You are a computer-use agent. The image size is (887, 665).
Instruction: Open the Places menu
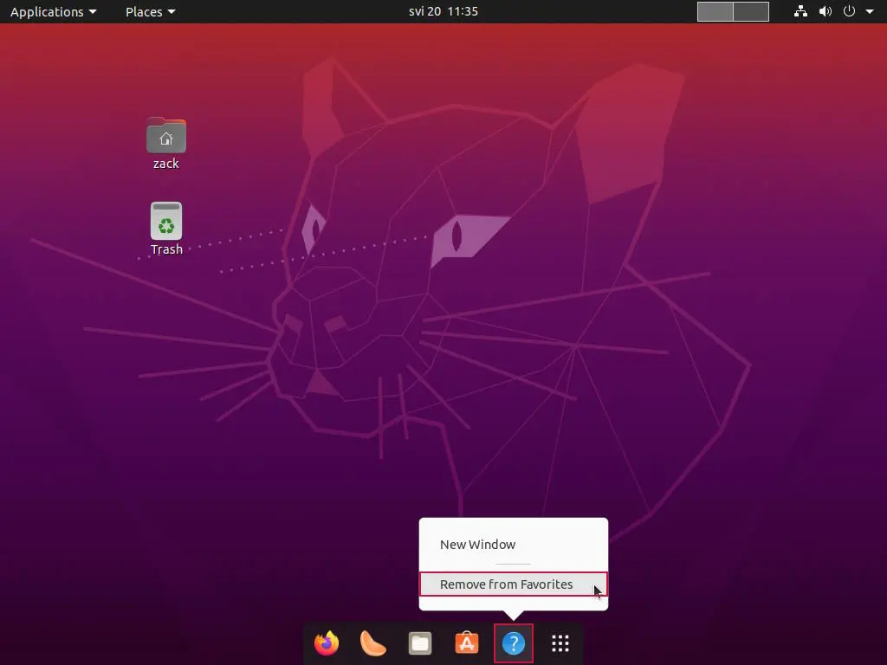pos(150,11)
